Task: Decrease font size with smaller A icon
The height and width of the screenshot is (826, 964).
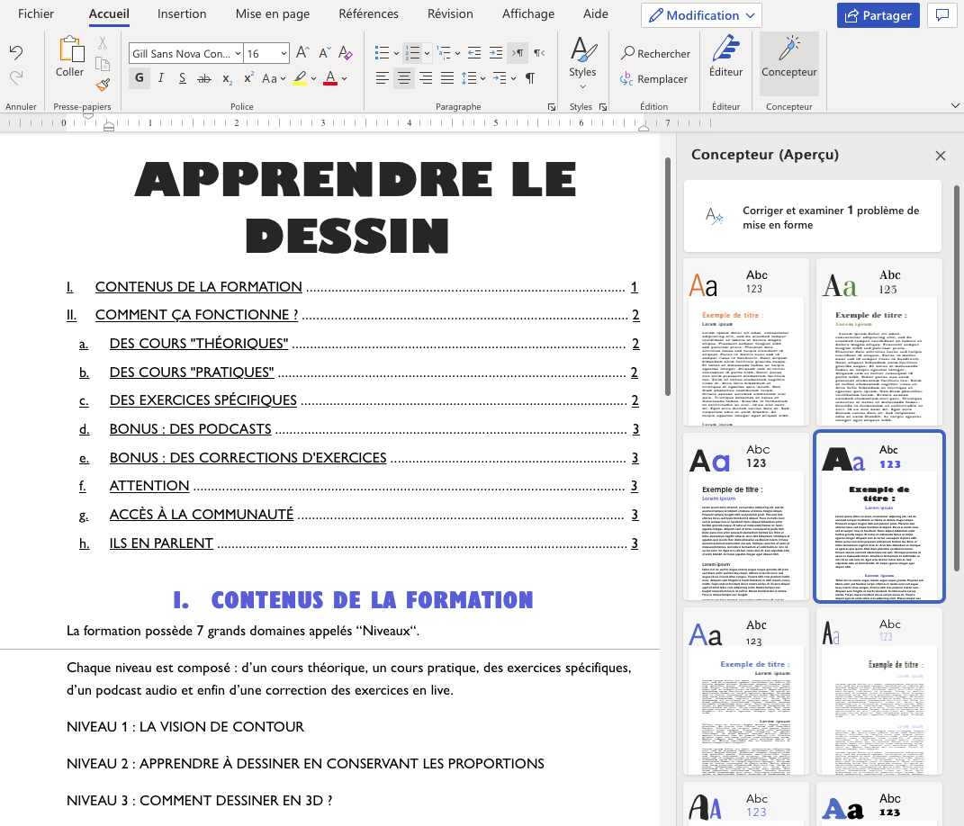Action: (x=324, y=53)
